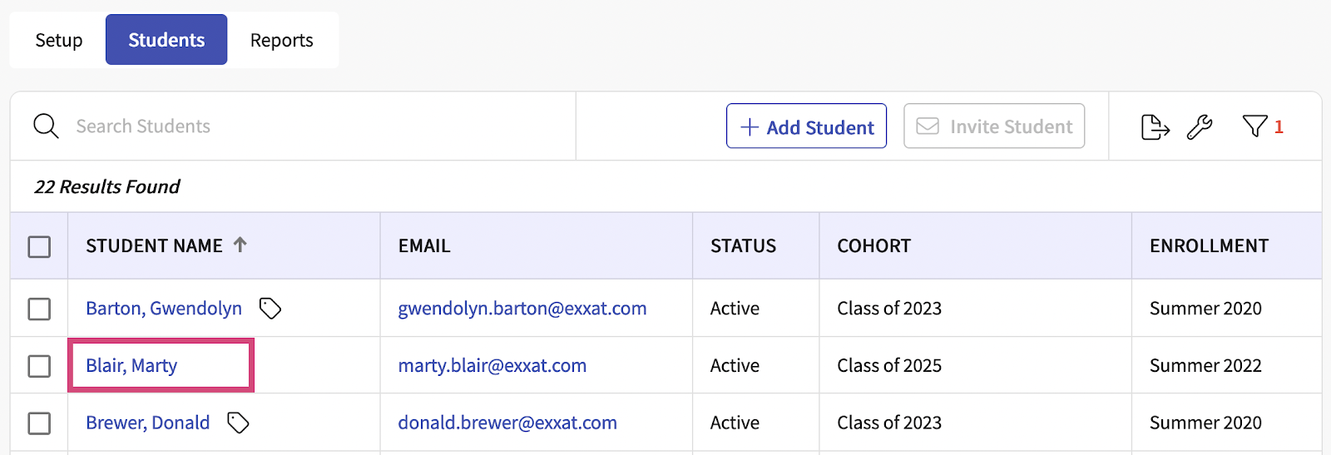Select the Blair, Marty row checkbox
Viewport: 1331px width, 455px height.
click(39, 366)
